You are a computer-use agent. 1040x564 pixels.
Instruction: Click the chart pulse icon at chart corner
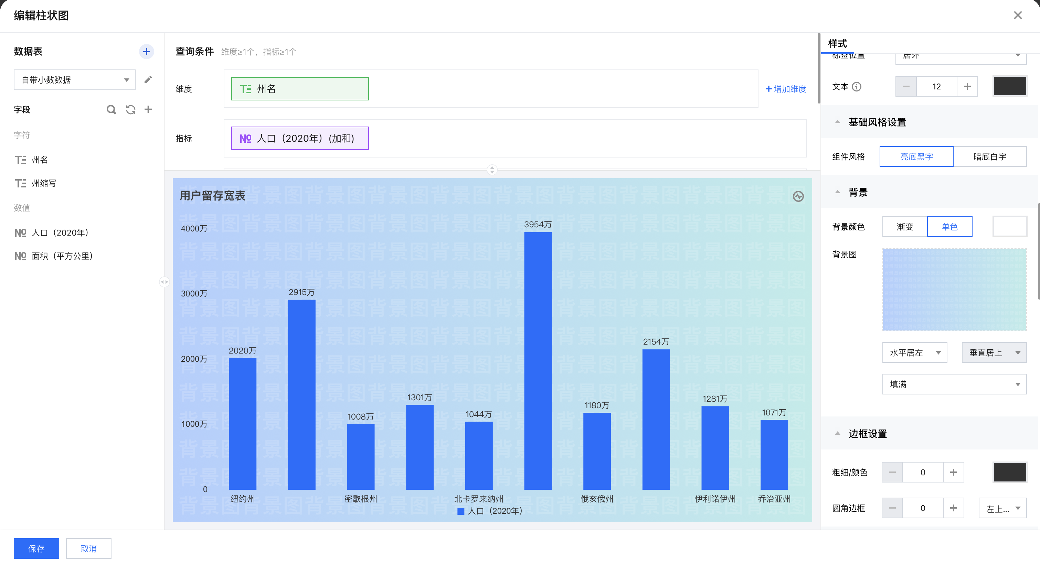(798, 196)
